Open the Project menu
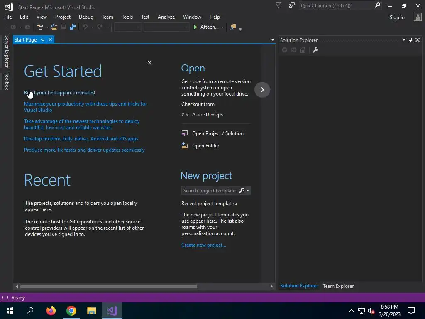Screen dimensions: 425x319 coord(63,17)
